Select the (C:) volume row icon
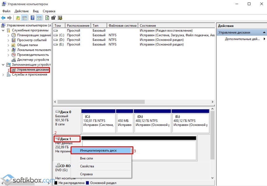The height and width of the screenshot is (186, 267). (x=56, y=35)
